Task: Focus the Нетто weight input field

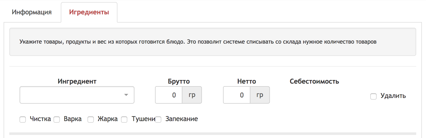Action: tap(237, 95)
